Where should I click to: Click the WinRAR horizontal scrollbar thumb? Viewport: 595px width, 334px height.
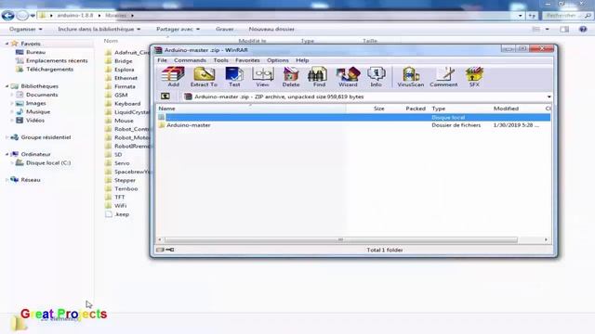(x=341, y=239)
